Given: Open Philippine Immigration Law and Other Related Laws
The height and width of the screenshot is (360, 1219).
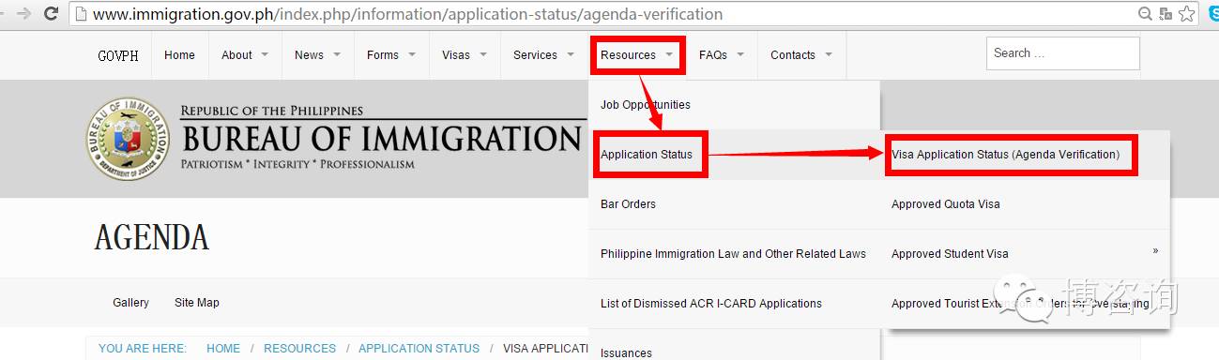Looking at the screenshot, I should pyautogui.click(x=733, y=254).
